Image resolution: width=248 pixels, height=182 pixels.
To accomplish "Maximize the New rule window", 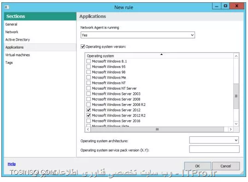I will [225, 6].
